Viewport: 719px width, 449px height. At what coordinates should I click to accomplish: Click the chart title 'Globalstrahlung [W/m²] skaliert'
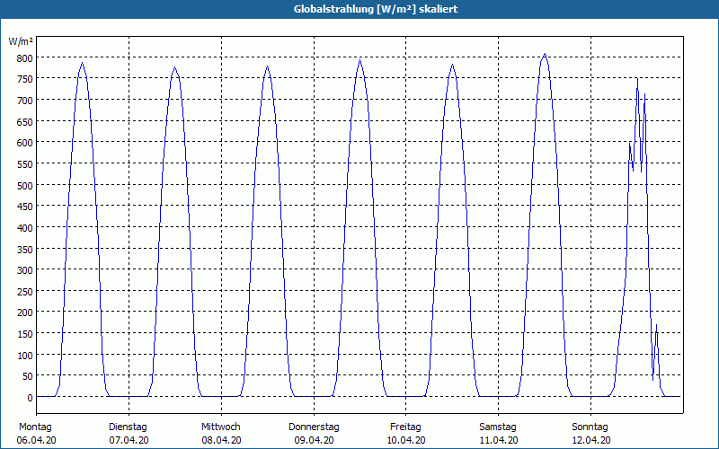click(x=376, y=9)
